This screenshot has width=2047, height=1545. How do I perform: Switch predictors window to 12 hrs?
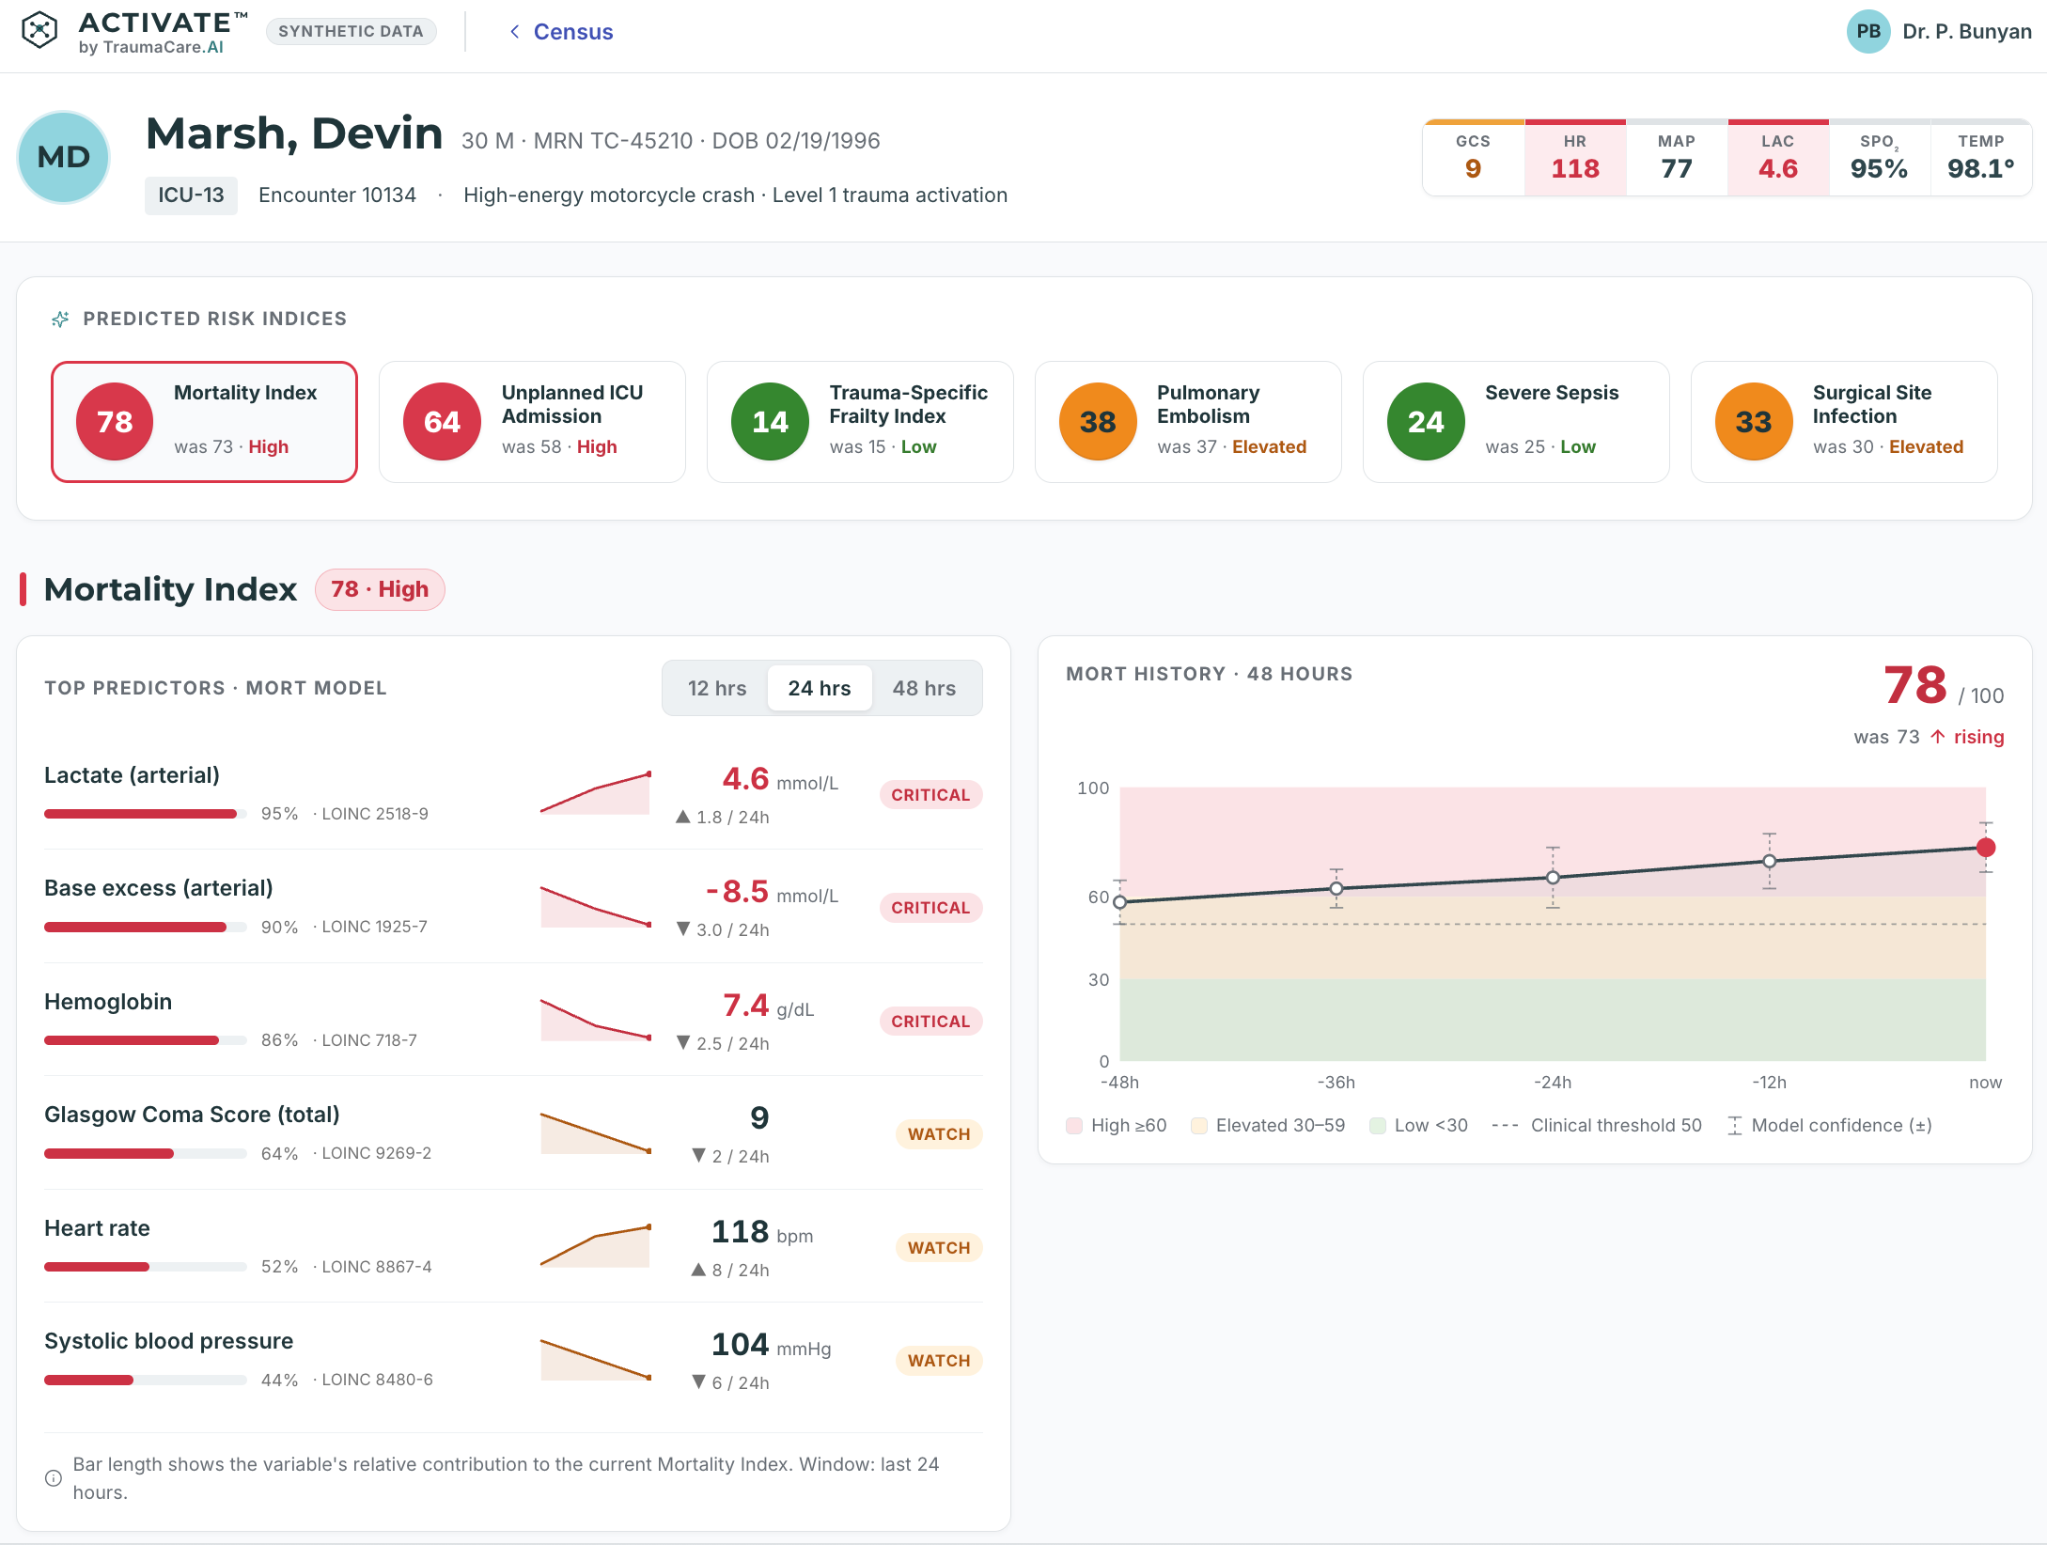pyautogui.click(x=717, y=688)
